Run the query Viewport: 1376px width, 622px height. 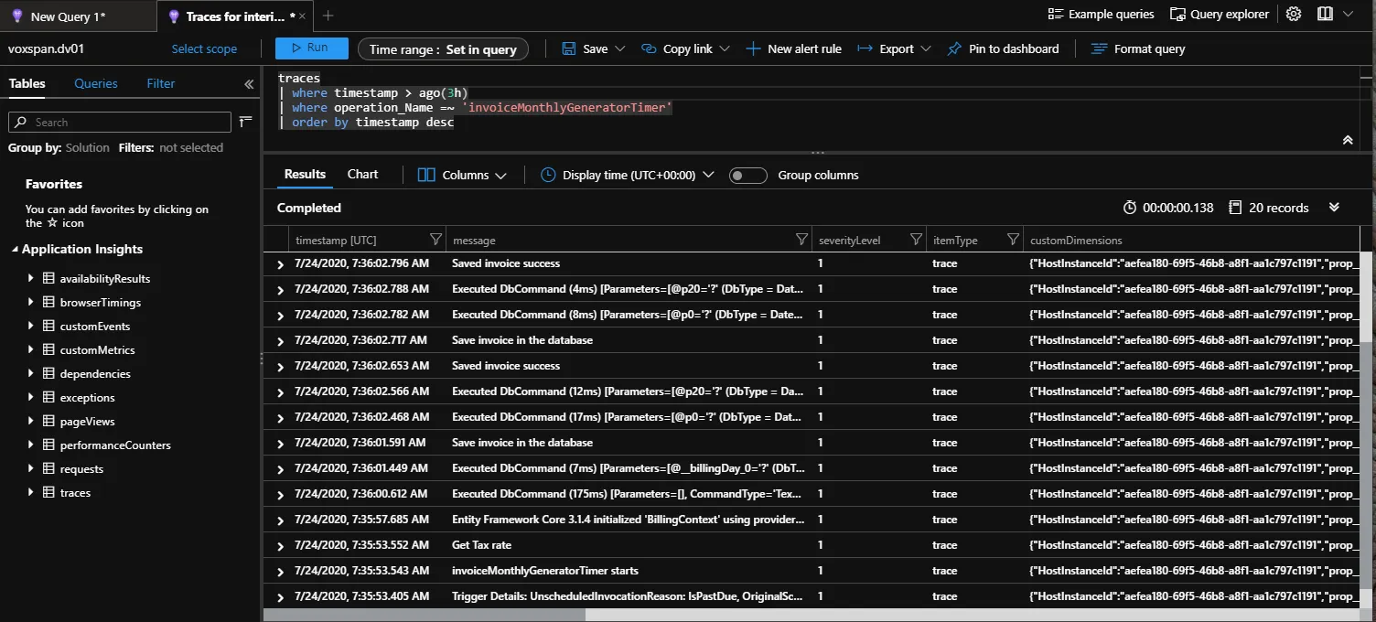(x=311, y=48)
